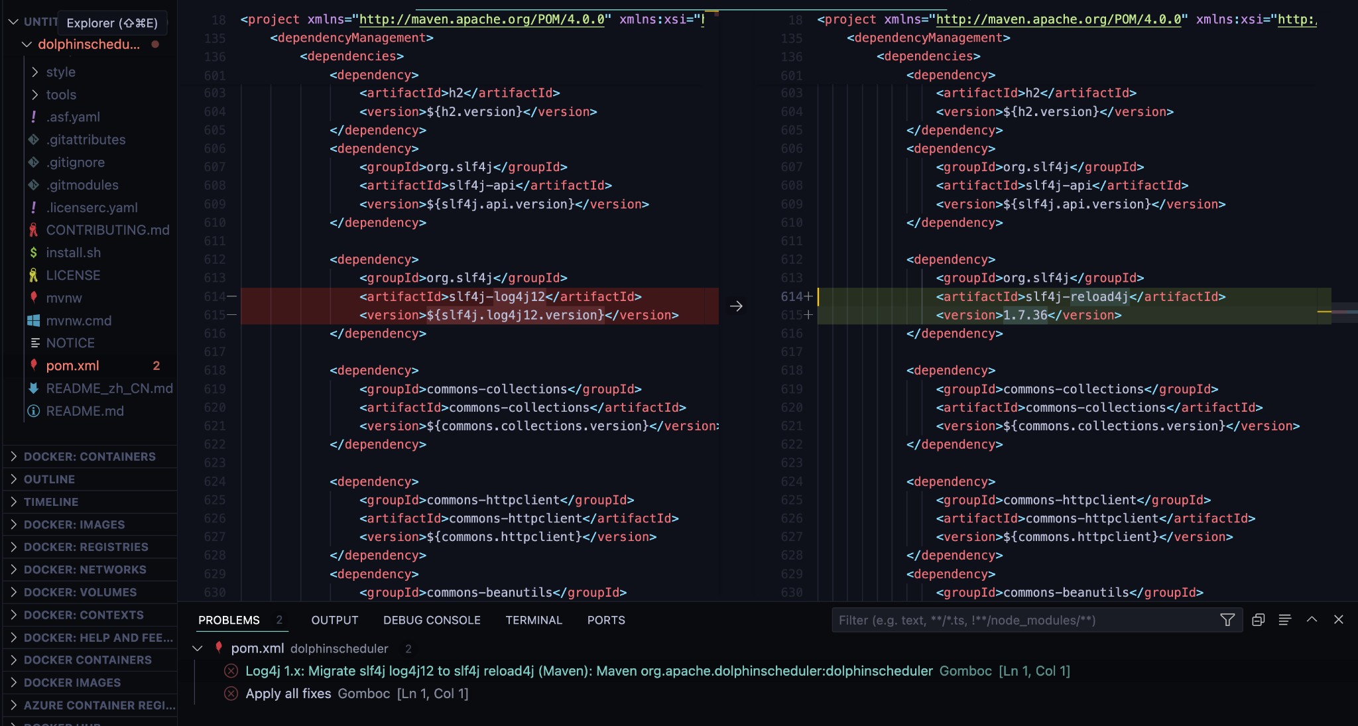Click the collapse all icon in Problems panel

(1258, 620)
